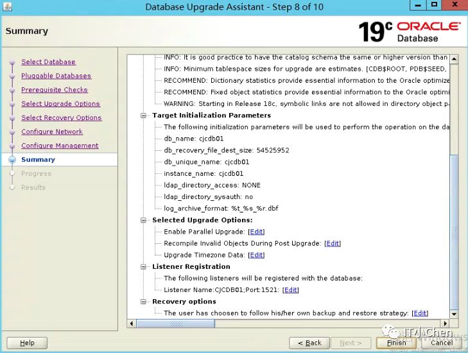Select the 'db_name: cjcdb01' row
468x353 pixels.
[x=193, y=139]
